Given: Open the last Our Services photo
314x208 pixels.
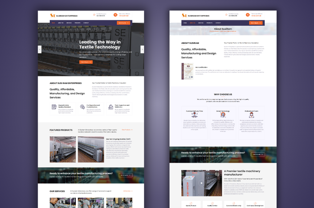Looking at the screenshot, I should click(x=119, y=203).
